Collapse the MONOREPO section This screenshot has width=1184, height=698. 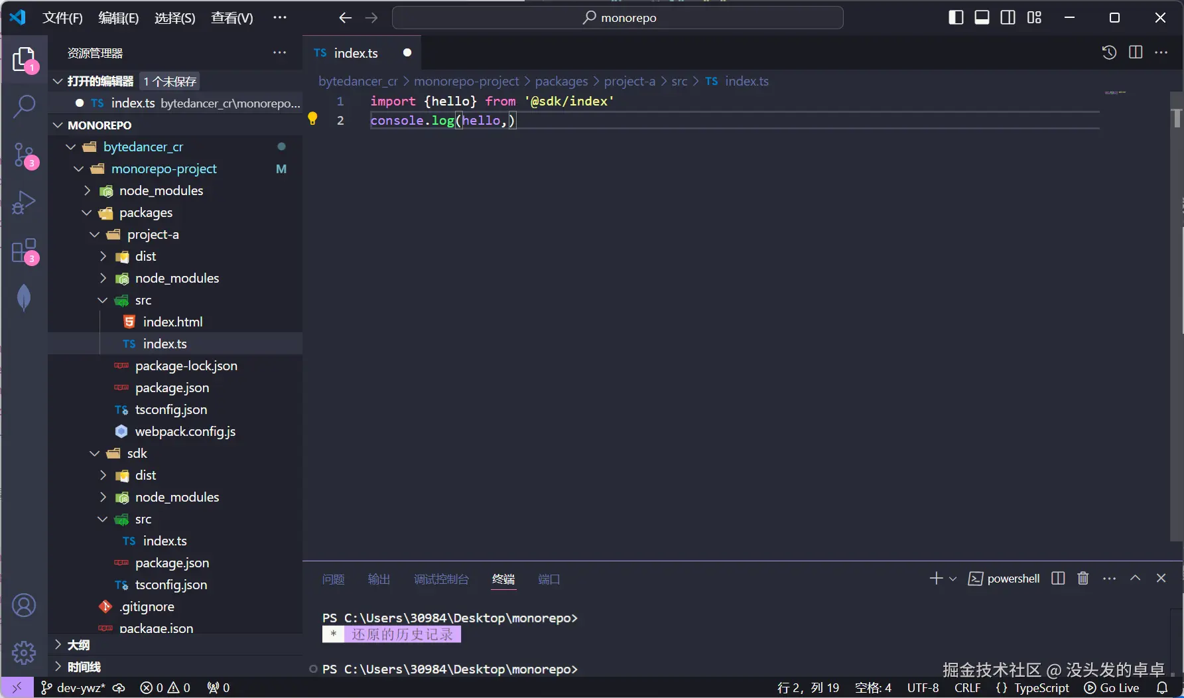tap(58, 125)
